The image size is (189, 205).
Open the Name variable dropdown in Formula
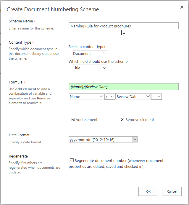(x=86, y=96)
